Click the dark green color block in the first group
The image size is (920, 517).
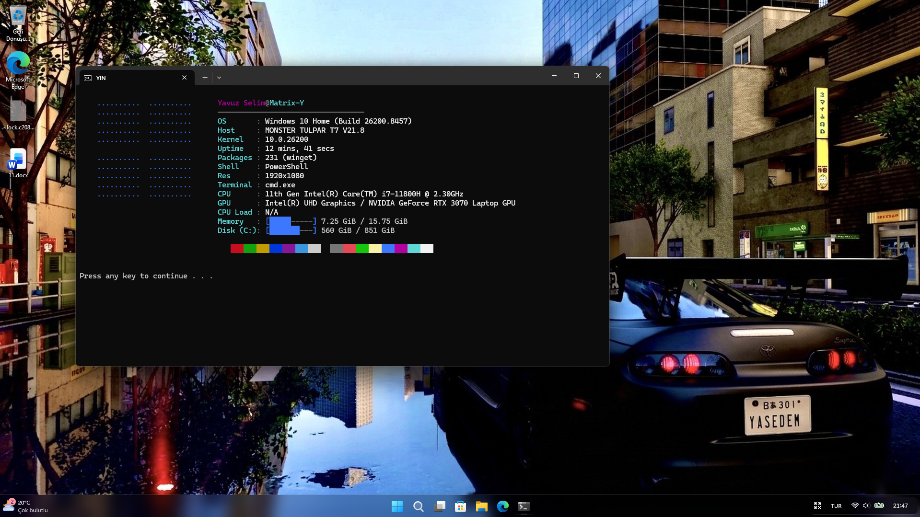[250, 248]
